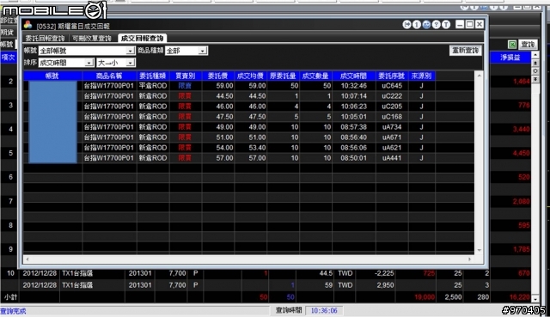Image resolution: width=550 pixels, height=317 pixels.
Task: Click the average price 53.40
Action: 257,148
